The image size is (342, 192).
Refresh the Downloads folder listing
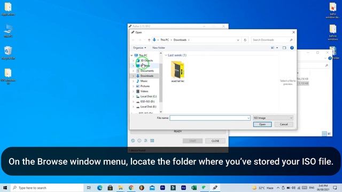245,40
